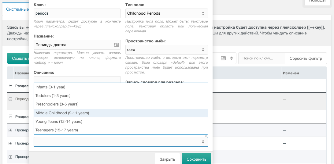Click the Сохранить button
The width and height of the screenshot is (334, 164).
point(196,159)
